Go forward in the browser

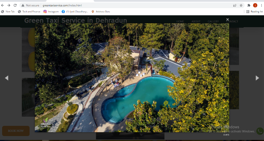click(9, 5)
